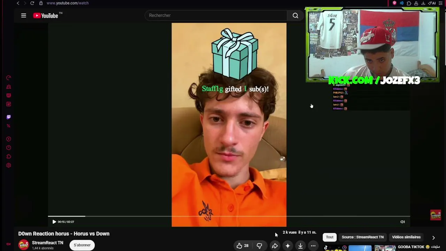
Task: Reload the page with the refresh icon
Action: (x=32, y=3)
